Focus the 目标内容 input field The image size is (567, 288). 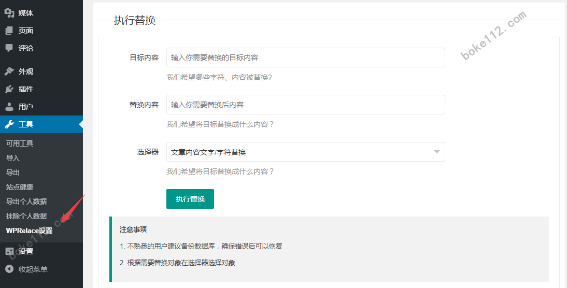pos(305,58)
